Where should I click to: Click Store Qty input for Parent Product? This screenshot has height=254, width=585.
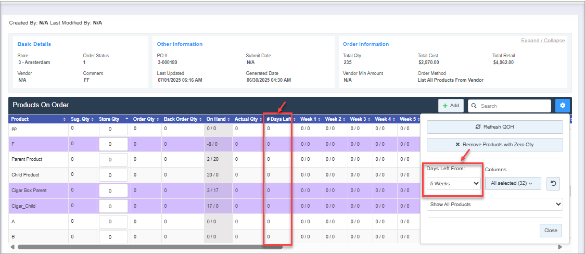tap(113, 160)
